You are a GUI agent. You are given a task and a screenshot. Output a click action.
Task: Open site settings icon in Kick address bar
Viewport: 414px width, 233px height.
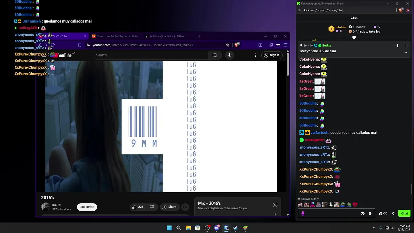[299, 10]
